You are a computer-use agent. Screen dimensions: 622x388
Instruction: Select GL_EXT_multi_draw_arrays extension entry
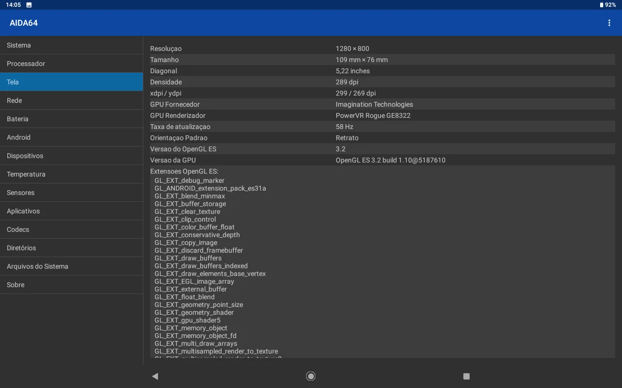196,343
